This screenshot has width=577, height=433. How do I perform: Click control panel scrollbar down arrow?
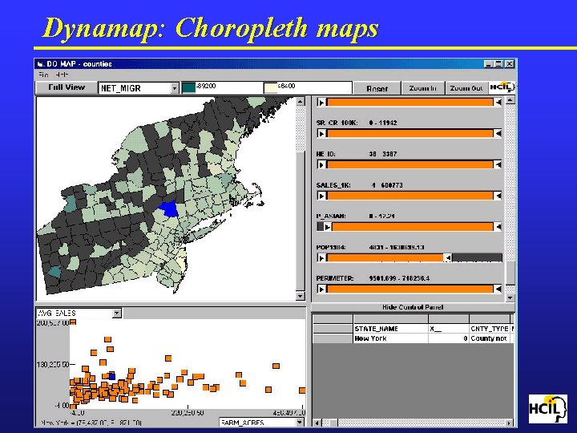pos(510,297)
